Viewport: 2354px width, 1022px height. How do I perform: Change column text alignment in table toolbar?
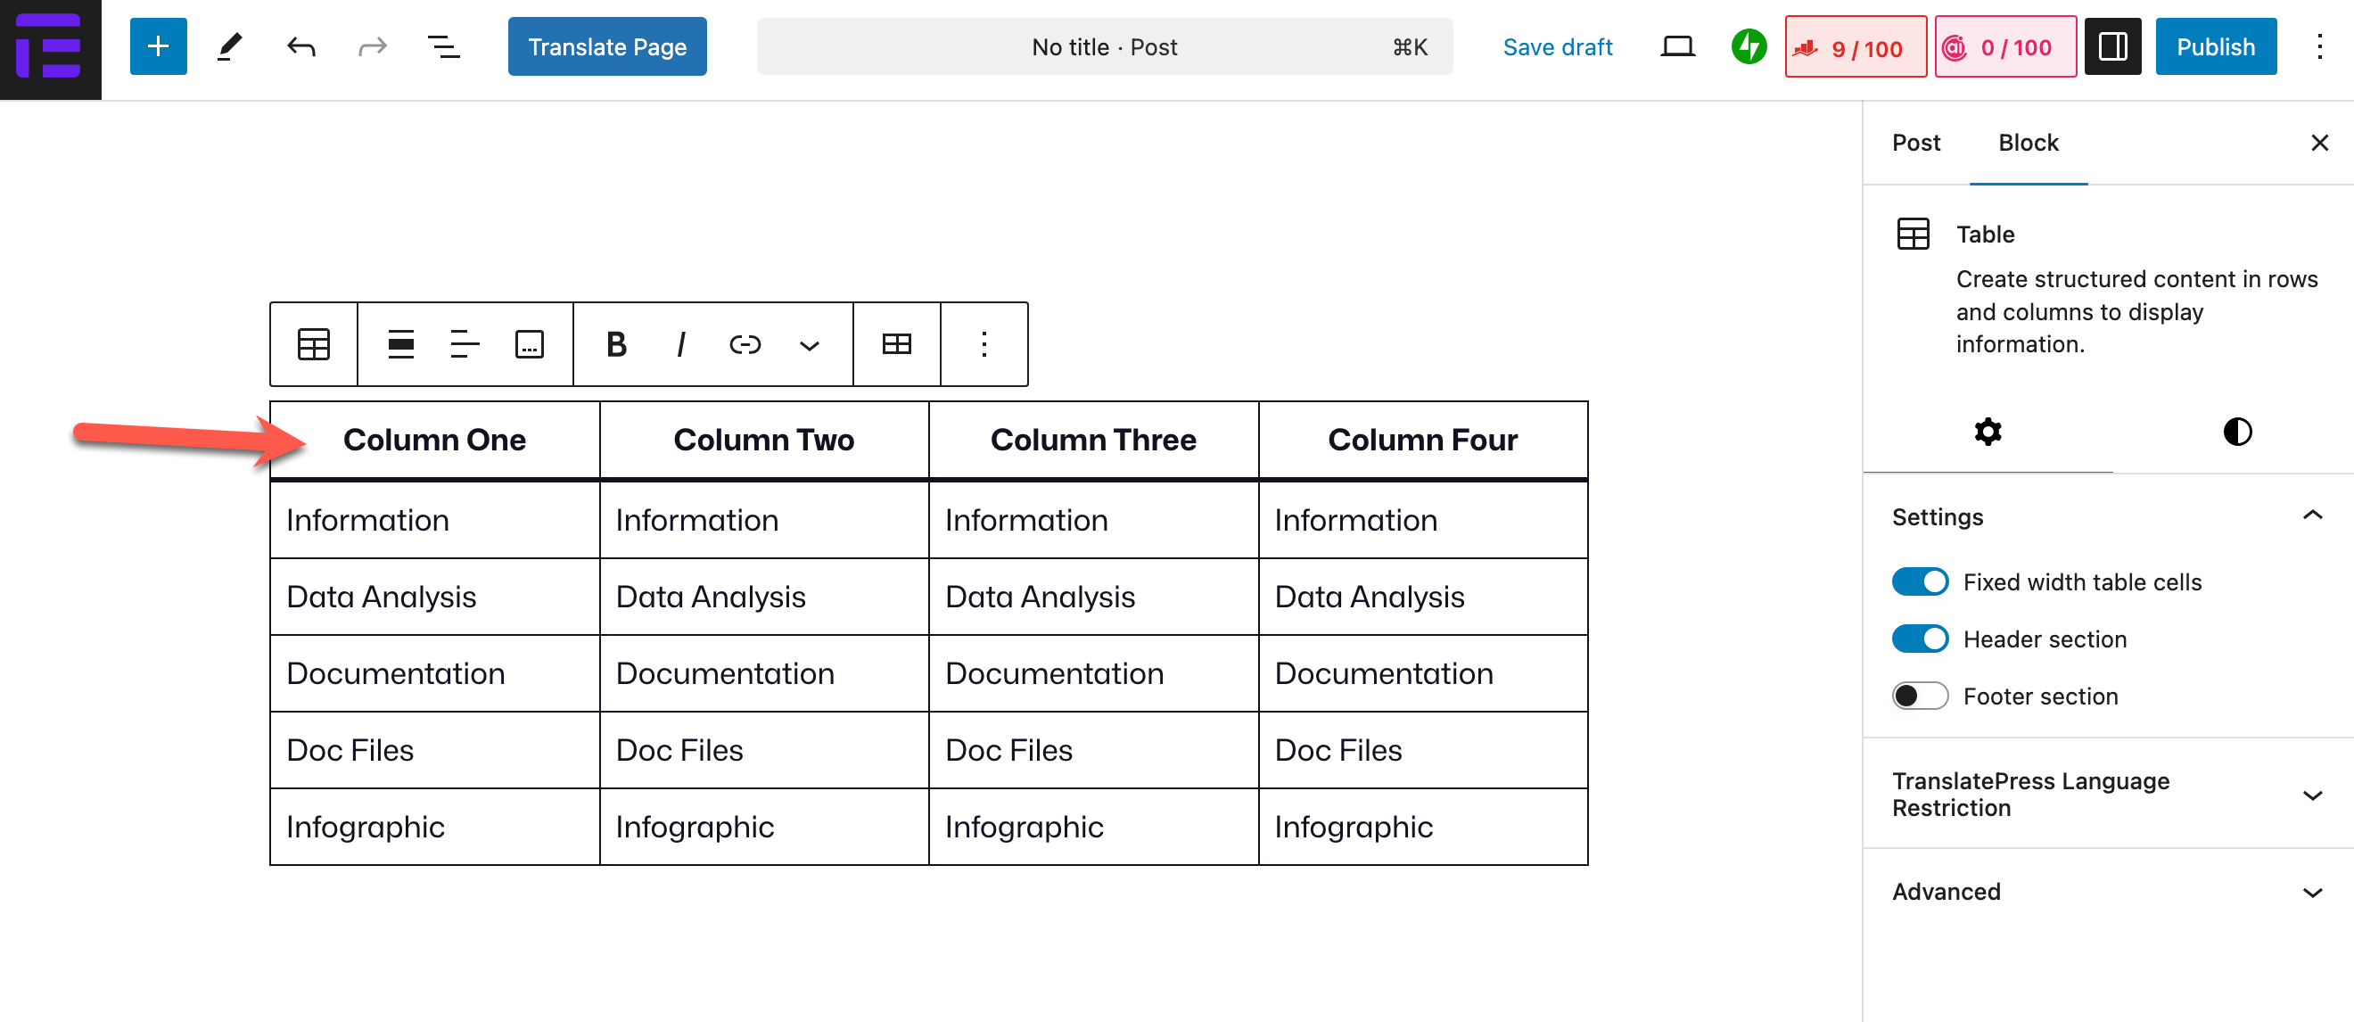pyautogui.click(x=465, y=343)
